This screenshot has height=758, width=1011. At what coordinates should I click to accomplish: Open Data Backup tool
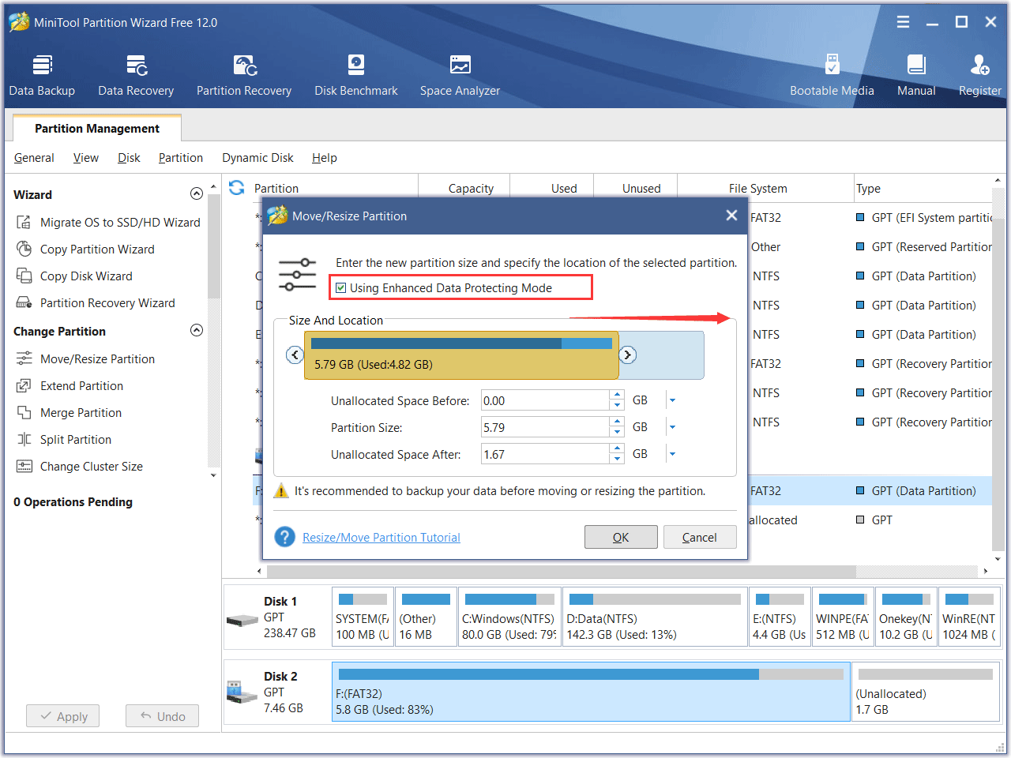[42, 76]
